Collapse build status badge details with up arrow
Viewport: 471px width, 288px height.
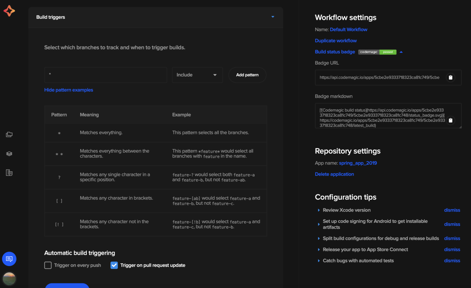point(401,51)
